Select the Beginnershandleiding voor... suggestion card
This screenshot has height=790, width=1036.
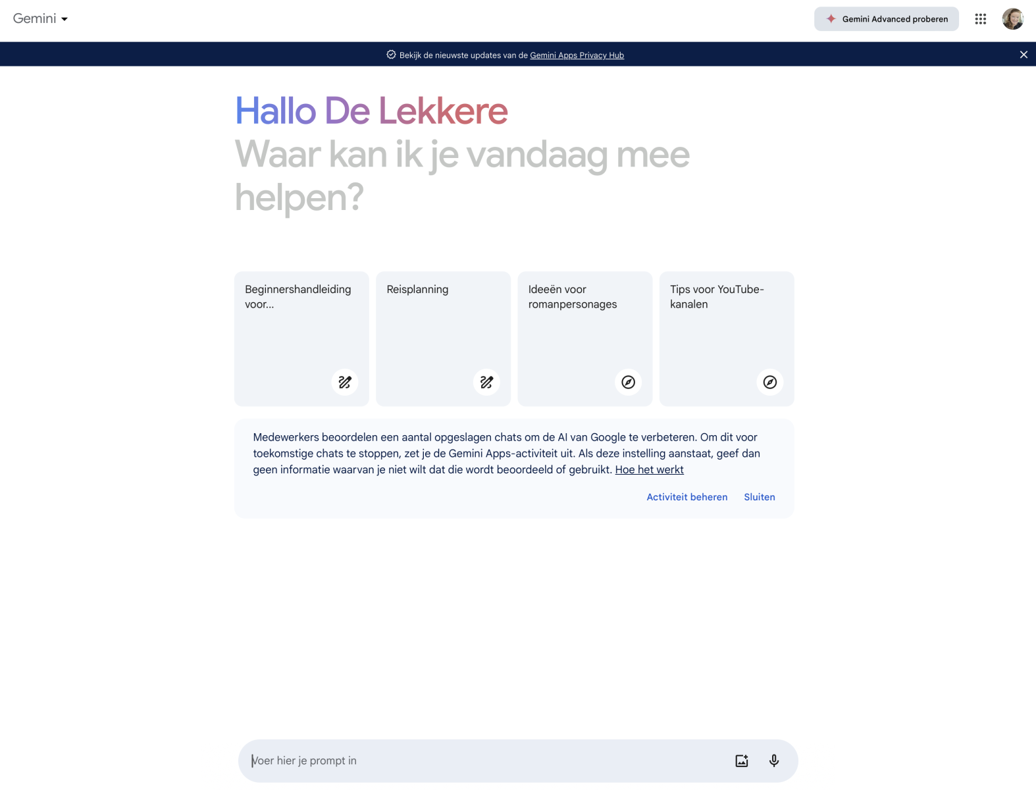(x=301, y=338)
